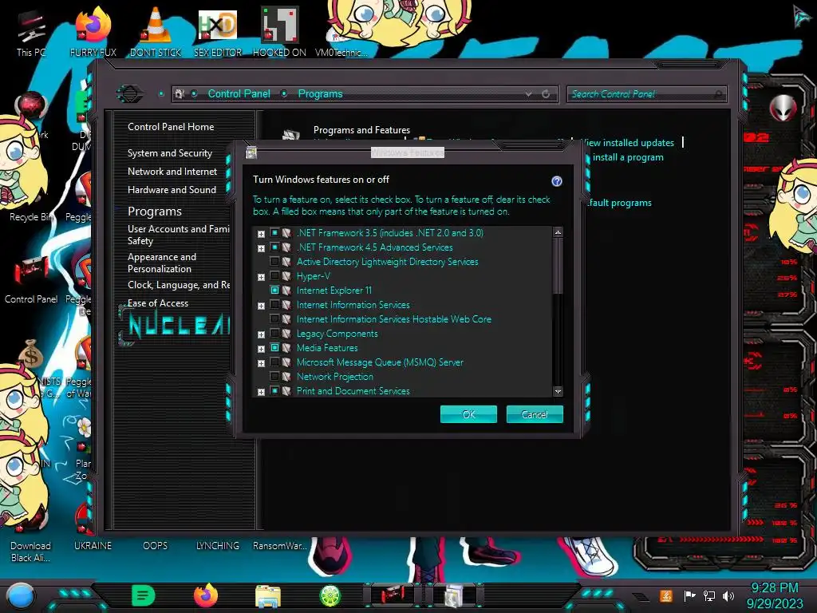Click refresh button in address bar
This screenshot has height=613, width=817.
(546, 94)
